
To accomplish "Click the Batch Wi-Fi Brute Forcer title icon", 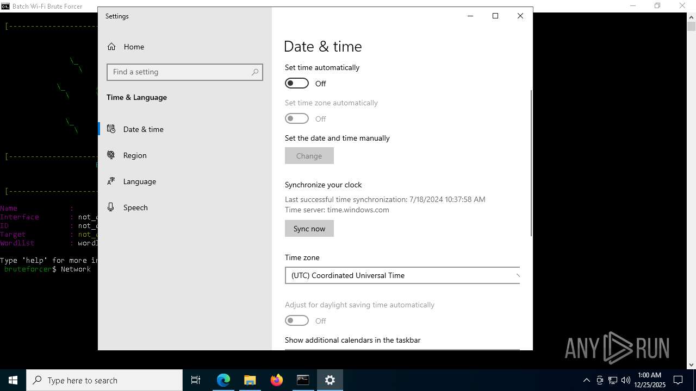I will pos(5,6).
